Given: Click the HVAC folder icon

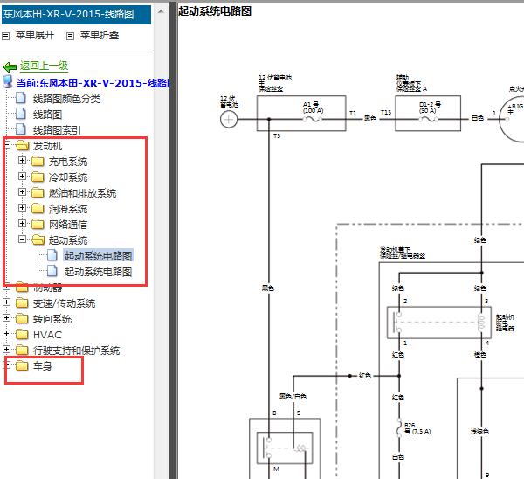Looking at the screenshot, I should point(22,334).
